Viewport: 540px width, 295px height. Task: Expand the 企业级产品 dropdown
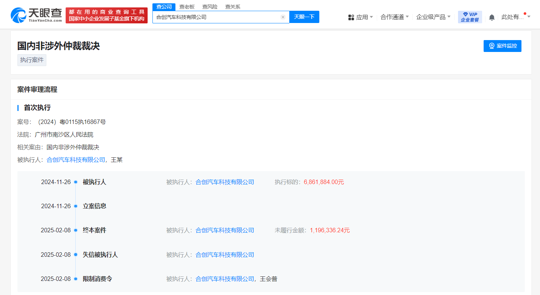click(x=434, y=17)
